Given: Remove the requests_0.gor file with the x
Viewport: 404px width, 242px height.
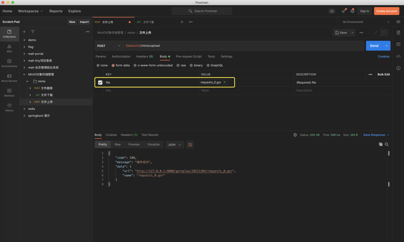Looking at the screenshot, I should [224, 82].
